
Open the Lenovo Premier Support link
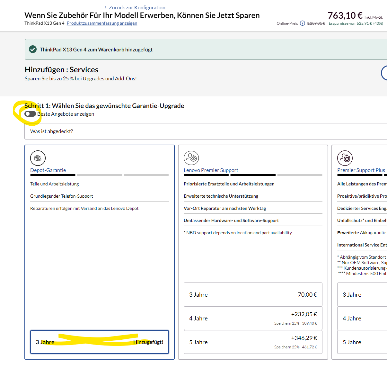(211, 170)
